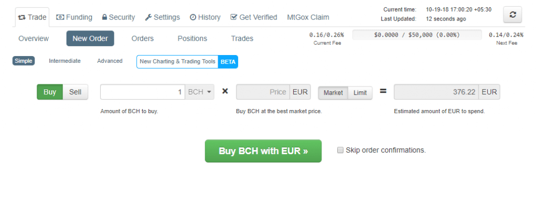This screenshot has width=537, height=218.
Task: Open the Positions sub-tab
Action: 192,38
